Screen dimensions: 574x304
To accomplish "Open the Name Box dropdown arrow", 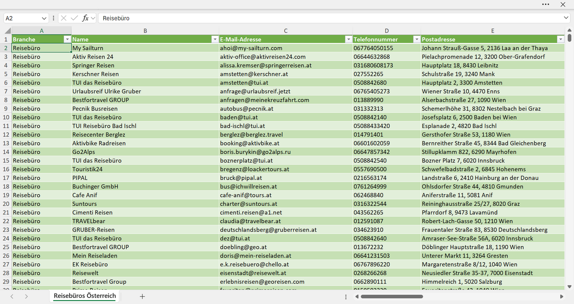I will click(44, 18).
